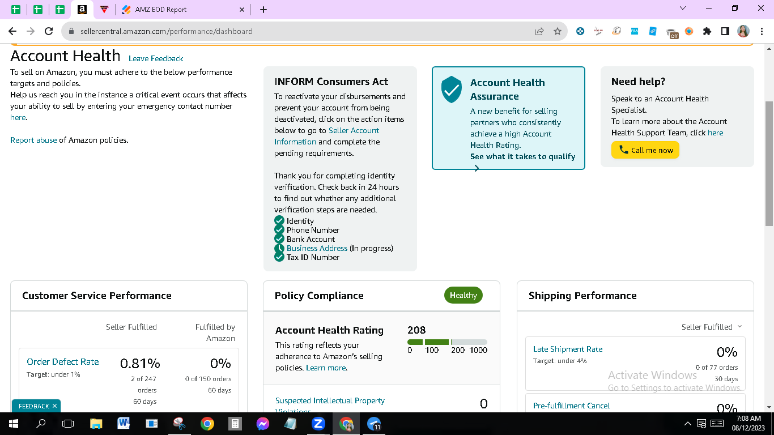Open Suspected Intellectual Property Violations link
774x435 pixels.
coord(330,406)
